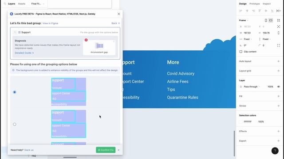Edit the layer opacity 100% field

pyautogui.click(x=270, y=87)
